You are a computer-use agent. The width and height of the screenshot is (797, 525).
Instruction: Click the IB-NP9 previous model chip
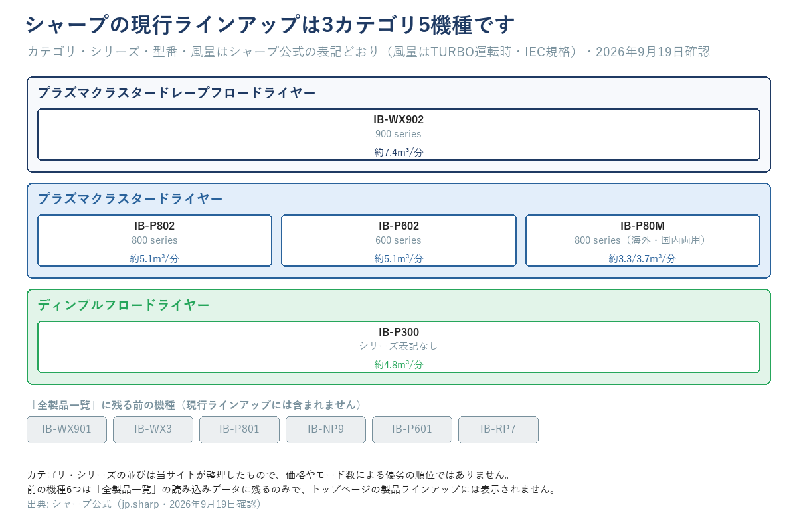click(325, 429)
